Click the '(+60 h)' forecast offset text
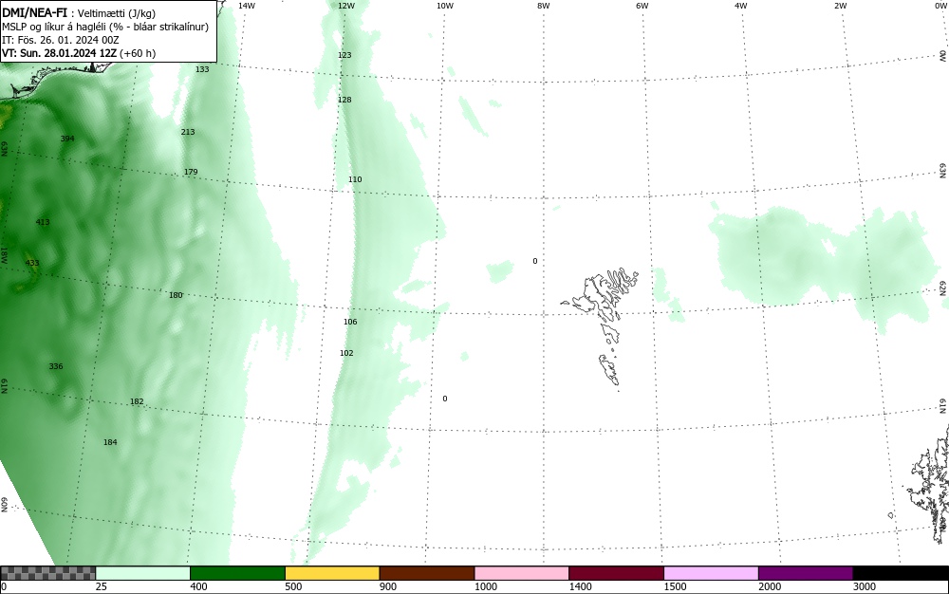The image size is (949, 594). click(138, 53)
